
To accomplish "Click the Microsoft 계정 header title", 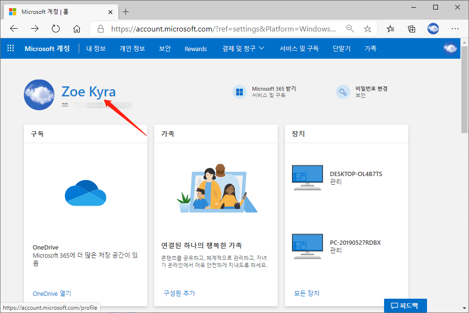I will (47, 49).
